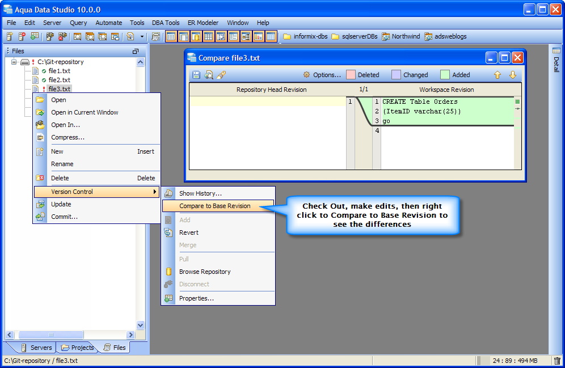This screenshot has height=368, width=565.
Task: Click the pink Deleted color swatch
Action: (351, 74)
